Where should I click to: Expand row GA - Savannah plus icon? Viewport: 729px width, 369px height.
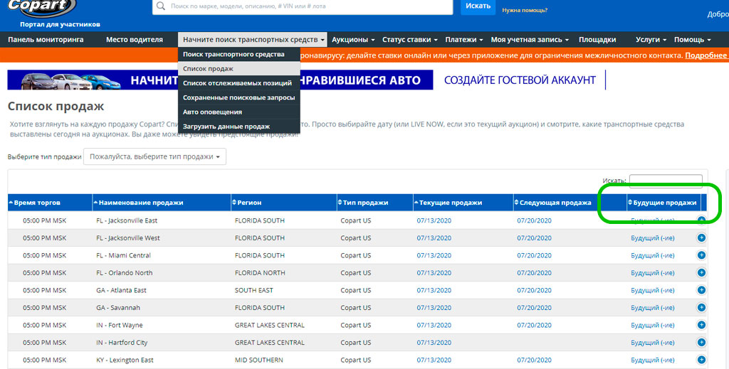[701, 307]
